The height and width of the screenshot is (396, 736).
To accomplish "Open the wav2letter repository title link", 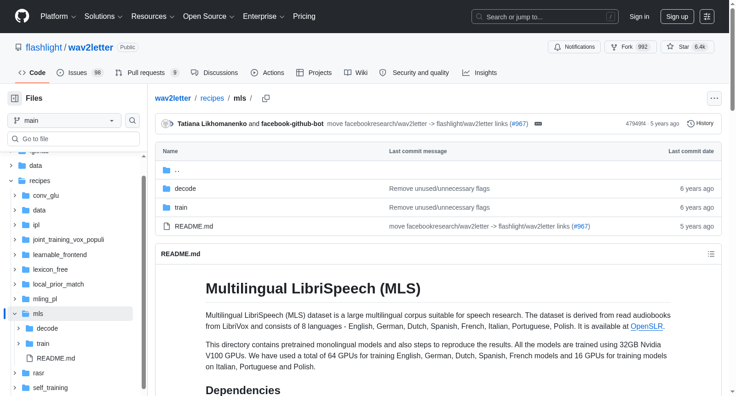I will click(x=91, y=47).
